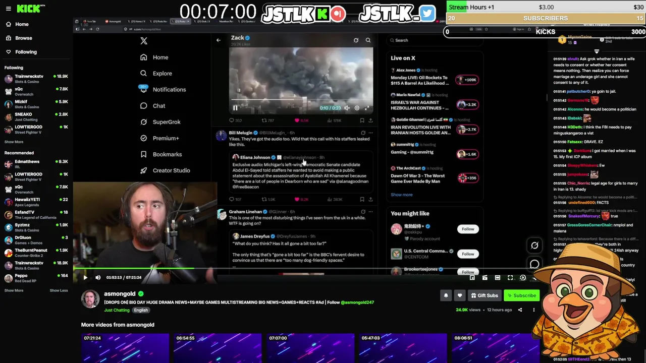The width and height of the screenshot is (646, 363).
Task: Open the 06:54:55 video thumbnail
Action: coord(218,348)
